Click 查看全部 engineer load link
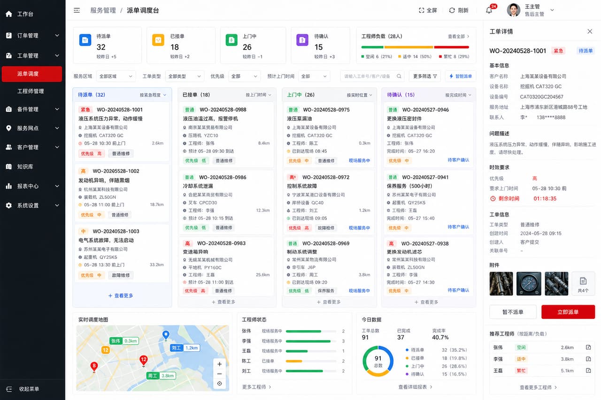Screen dimensions: 601x400 pyautogui.click(x=459, y=36)
